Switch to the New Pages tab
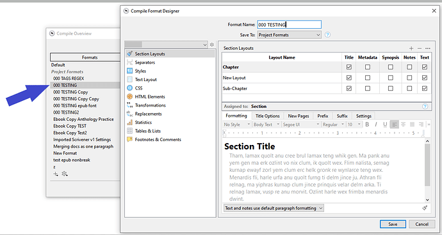 299,116
